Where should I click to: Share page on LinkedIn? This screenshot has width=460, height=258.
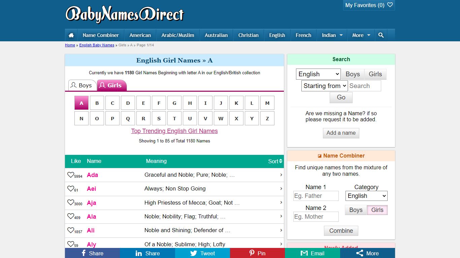tap(147, 253)
